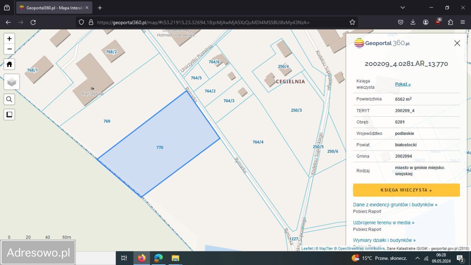Screen dimensions: 471x265
Task: Click the parcel ID 200209_4.0281.AR_13.770 heading
Action: pyautogui.click(x=406, y=64)
